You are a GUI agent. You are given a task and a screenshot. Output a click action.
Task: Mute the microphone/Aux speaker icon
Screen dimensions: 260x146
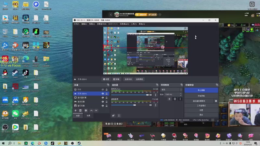point(150,95)
